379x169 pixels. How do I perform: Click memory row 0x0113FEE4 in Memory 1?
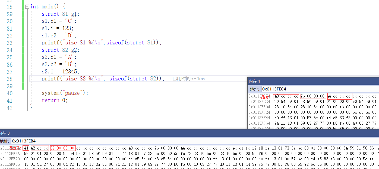(x=313, y=102)
